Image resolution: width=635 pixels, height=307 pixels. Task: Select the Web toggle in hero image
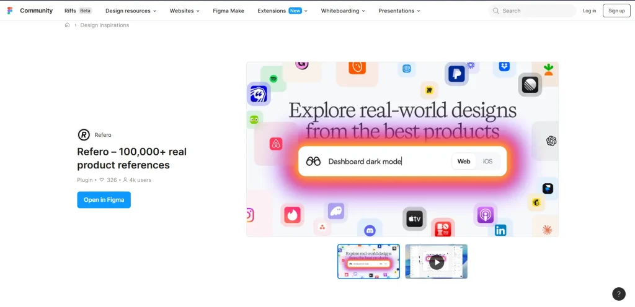pyautogui.click(x=464, y=161)
